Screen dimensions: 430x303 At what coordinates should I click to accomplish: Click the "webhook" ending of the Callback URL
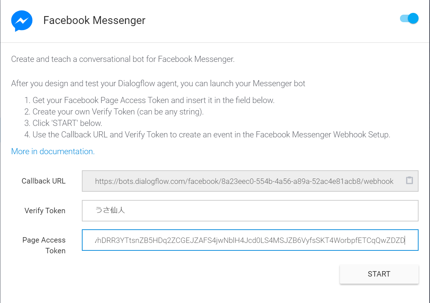tap(380, 181)
